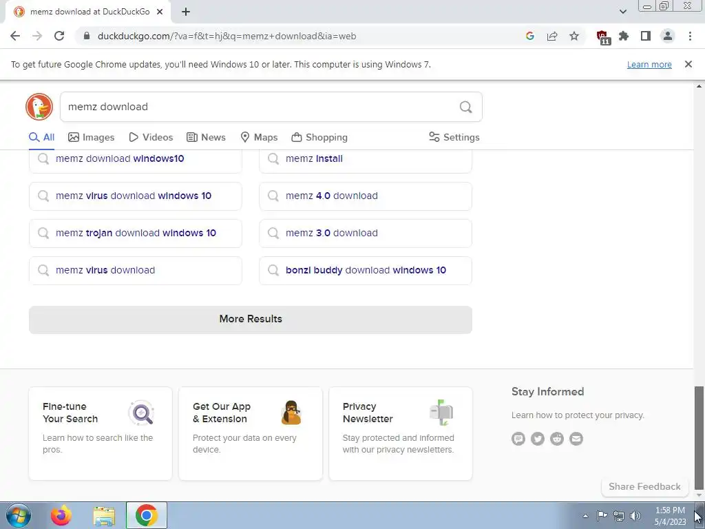Viewport: 705px width, 529px height.
Task: Search memz 3.0 download suggestion
Action: coord(366,234)
